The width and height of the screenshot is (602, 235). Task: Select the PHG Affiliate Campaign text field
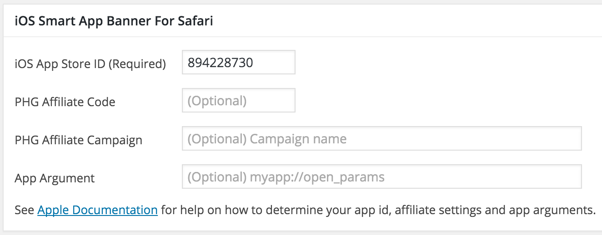(x=381, y=138)
